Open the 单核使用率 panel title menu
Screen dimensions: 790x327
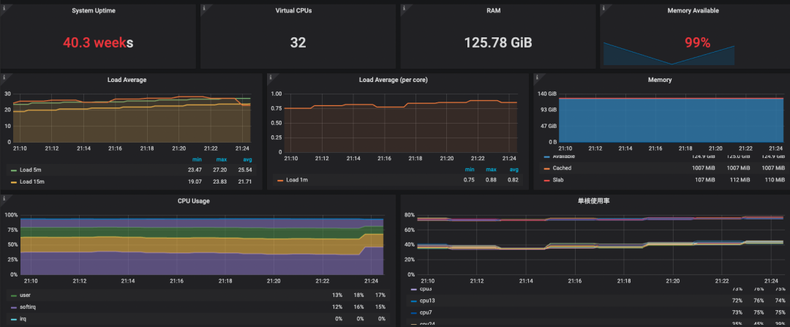point(595,201)
